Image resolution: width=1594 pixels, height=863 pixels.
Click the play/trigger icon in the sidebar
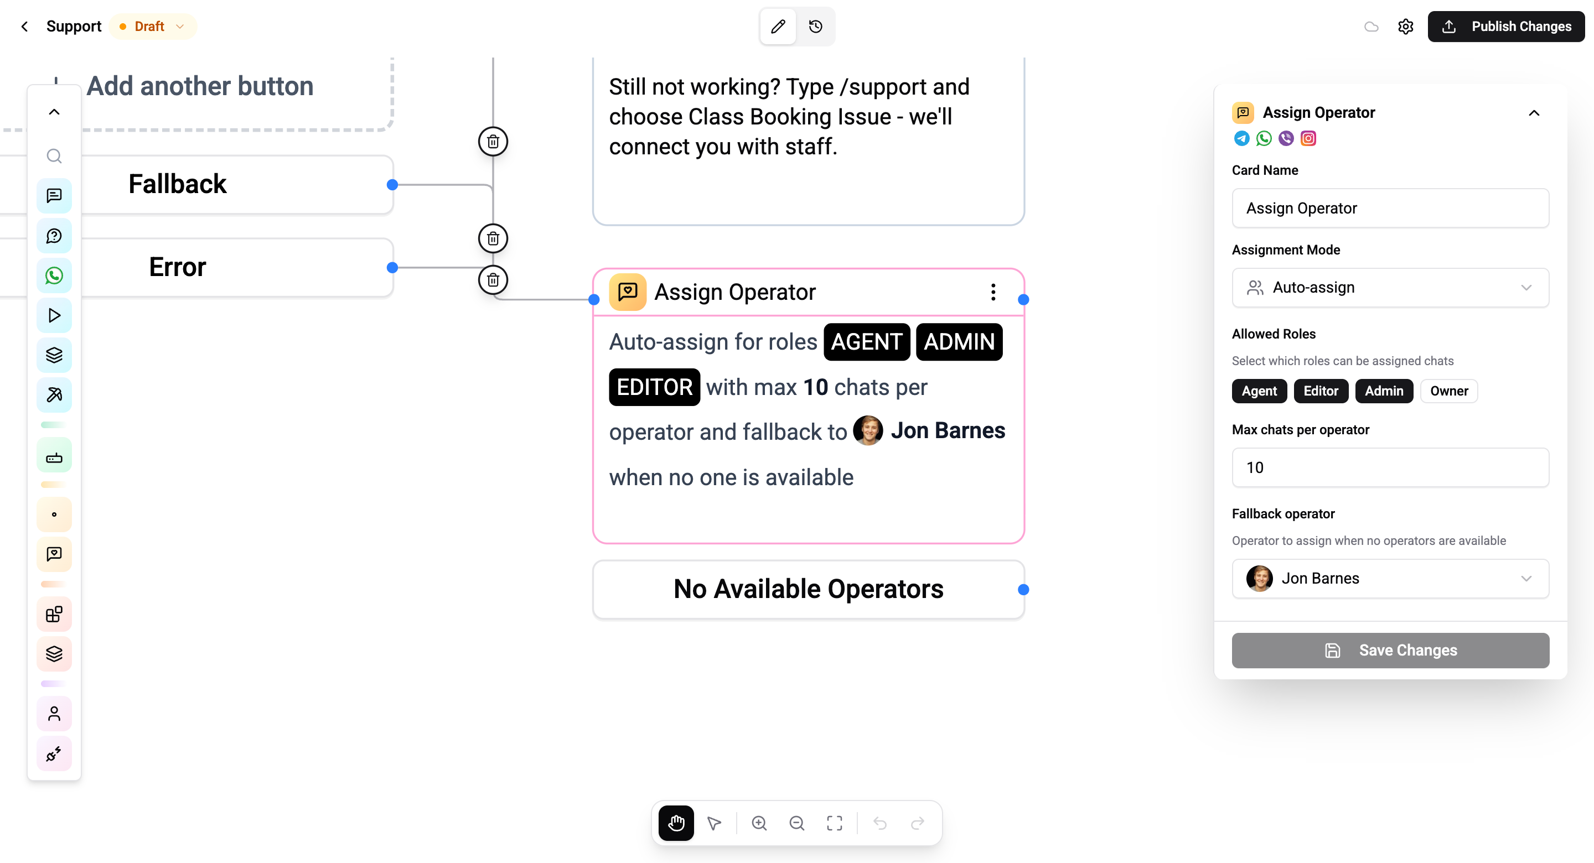pyautogui.click(x=54, y=315)
